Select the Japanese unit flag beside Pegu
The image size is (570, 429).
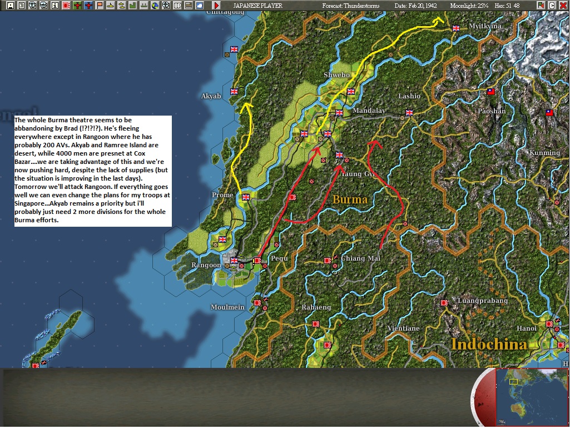tap(257, 261)
